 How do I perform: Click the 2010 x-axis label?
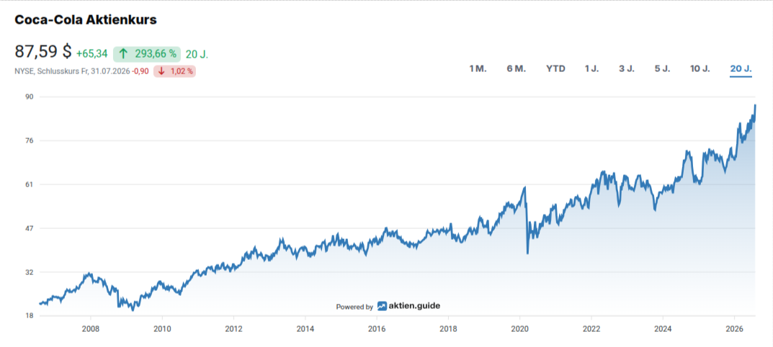coord(162,328)
